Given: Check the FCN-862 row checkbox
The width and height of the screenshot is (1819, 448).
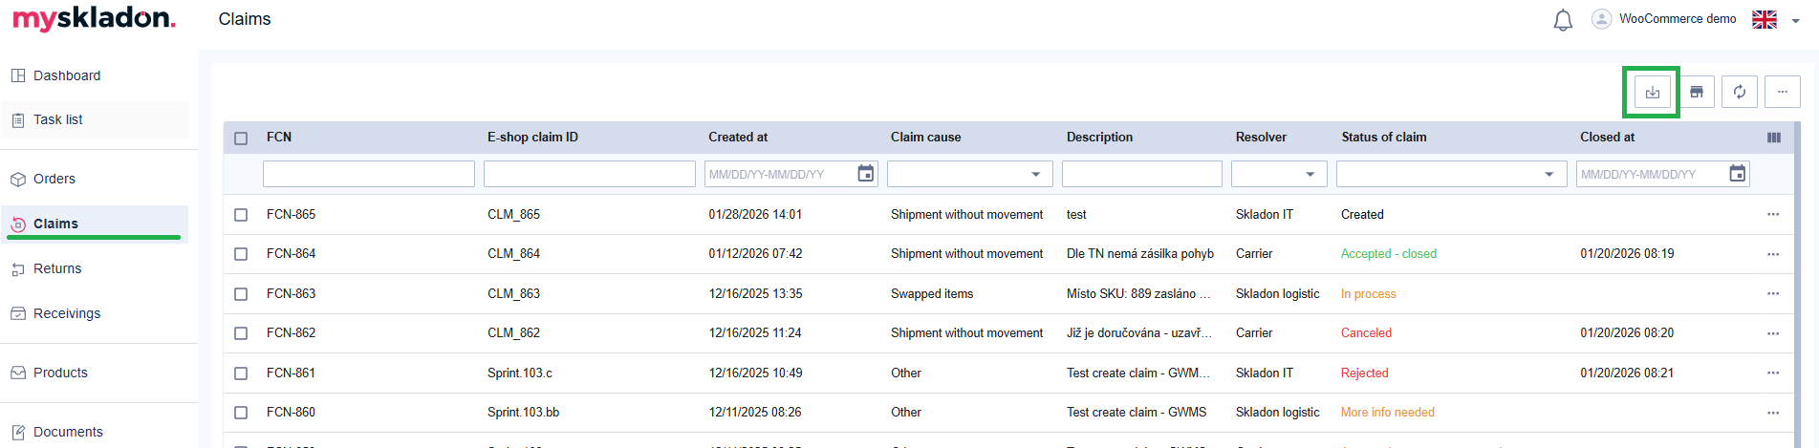Looking at the screenshot, I should click(241, 333).
